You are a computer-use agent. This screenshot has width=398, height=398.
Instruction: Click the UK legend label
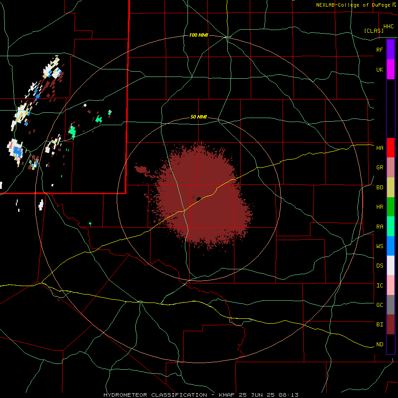click(379, 69)
